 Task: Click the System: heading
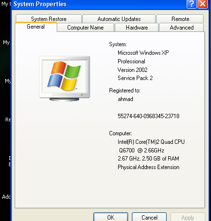(x=118, y=44)
